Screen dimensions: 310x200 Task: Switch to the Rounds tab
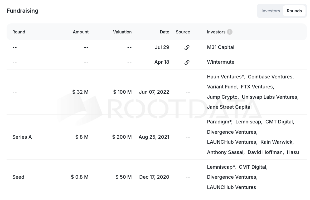tap(294, 11)
